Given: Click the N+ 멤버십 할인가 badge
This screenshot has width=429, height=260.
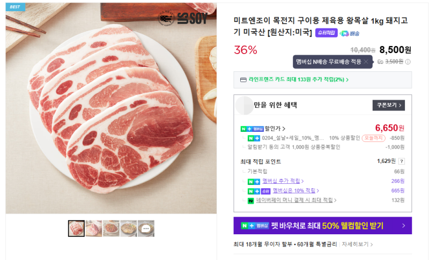Looking at the screenshot, I should click(252, 129).
